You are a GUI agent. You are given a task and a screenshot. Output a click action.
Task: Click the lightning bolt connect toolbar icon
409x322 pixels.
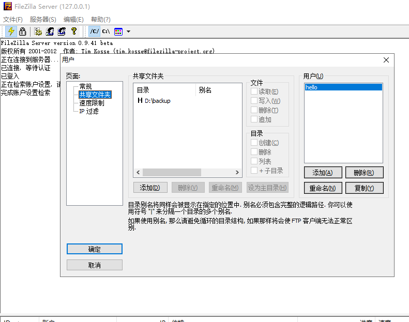click(11, 32)
